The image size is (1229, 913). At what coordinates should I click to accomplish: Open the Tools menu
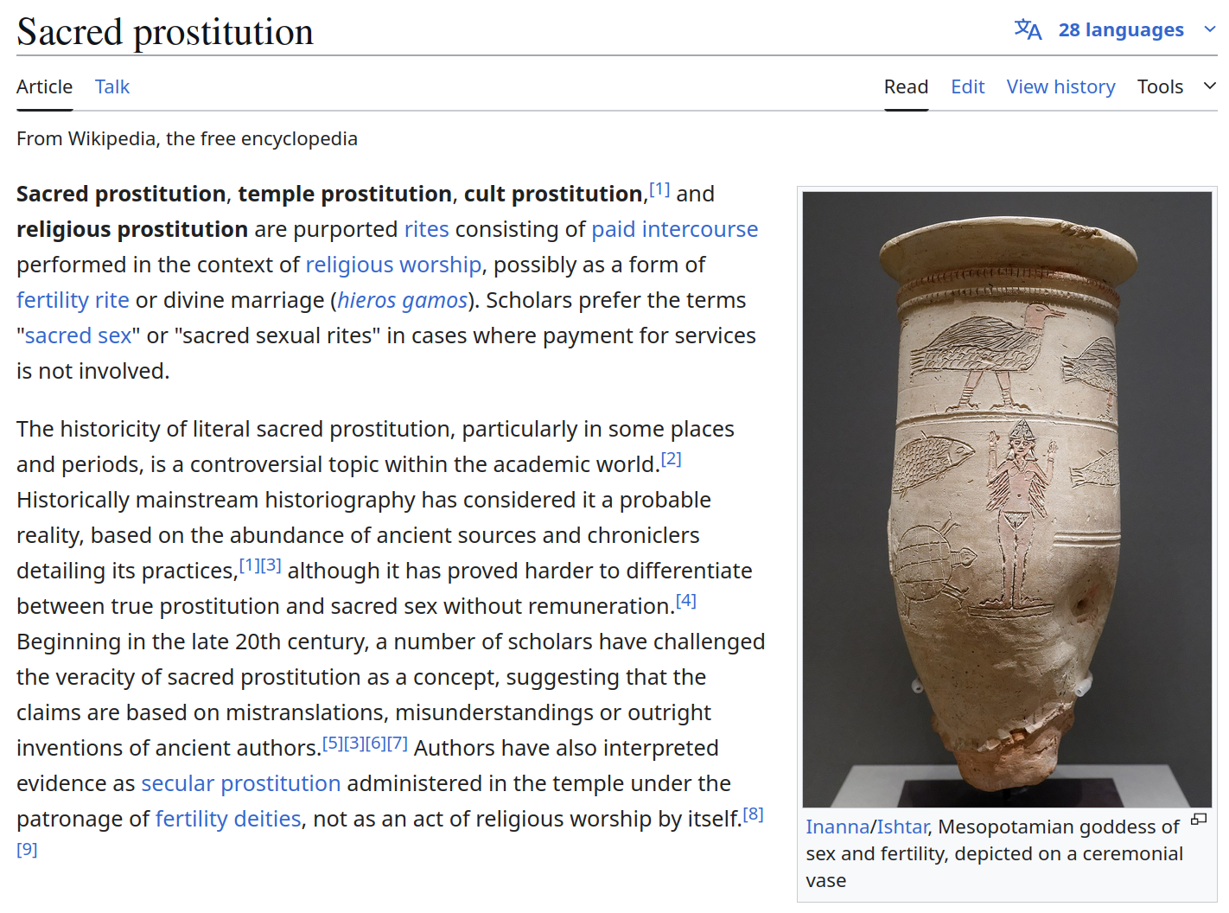coord(1160,86)
